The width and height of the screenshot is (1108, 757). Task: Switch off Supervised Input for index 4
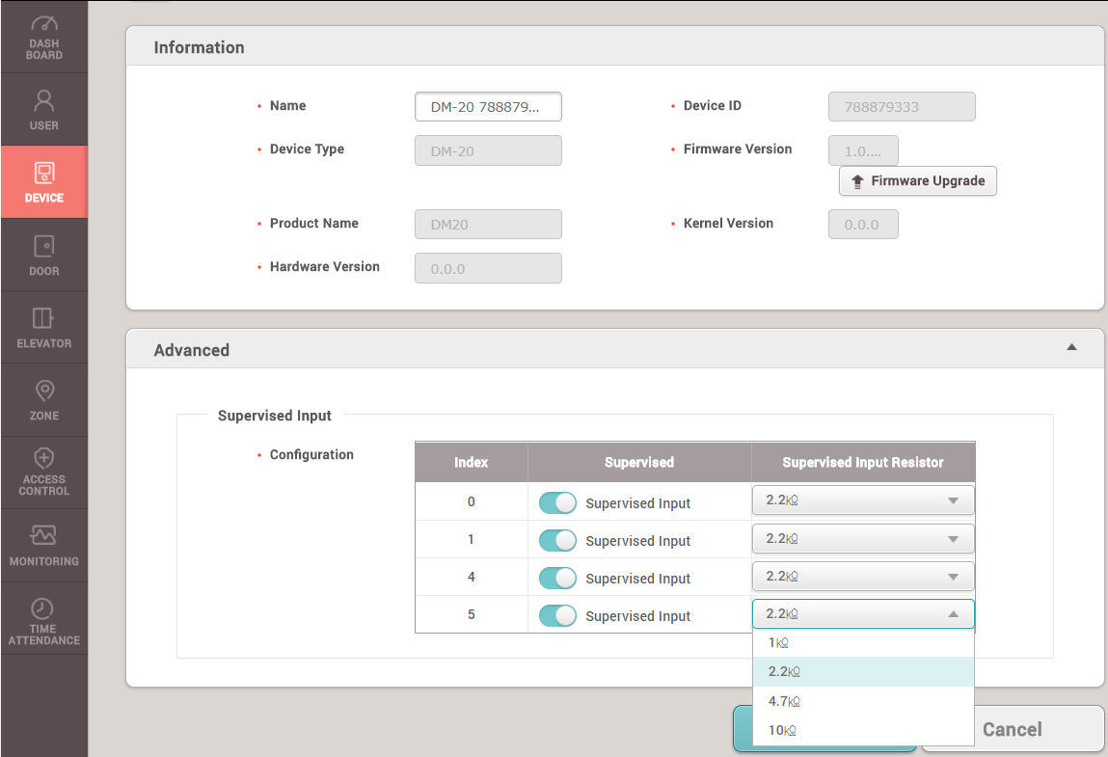click(x=557, y=578)
